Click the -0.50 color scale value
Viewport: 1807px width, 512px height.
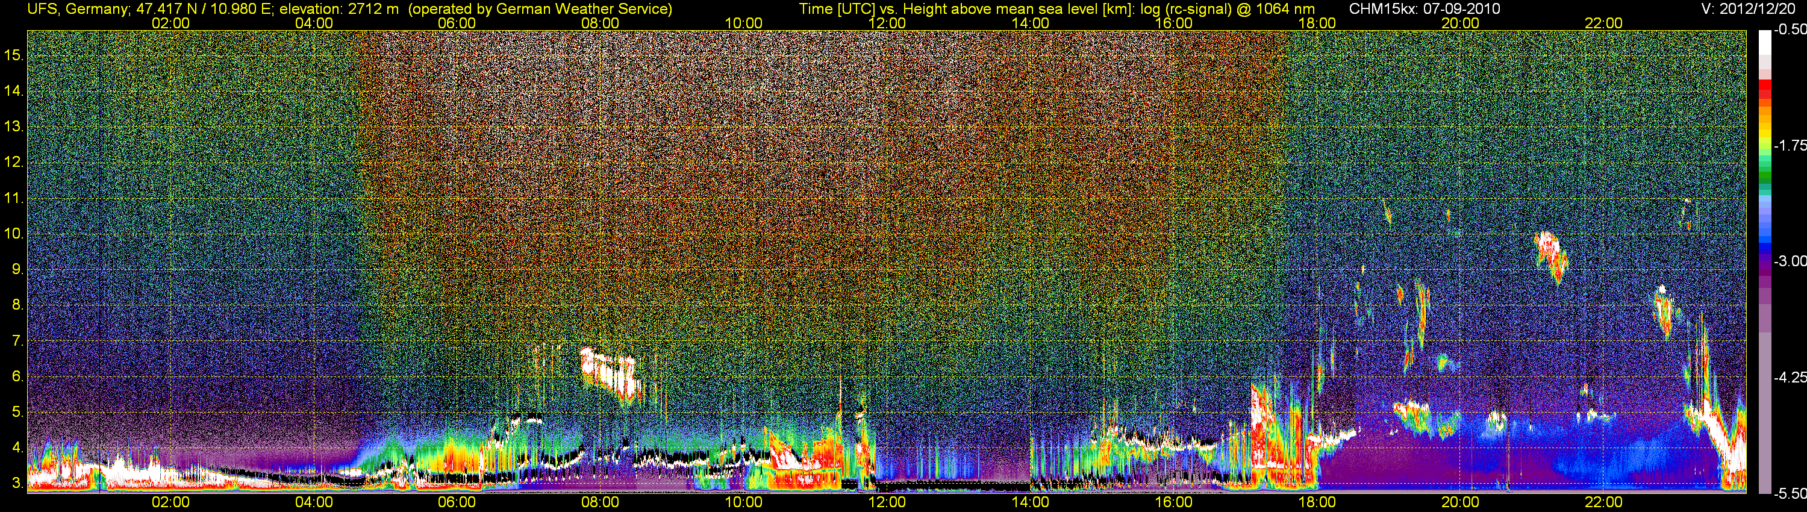(1790, 30)
